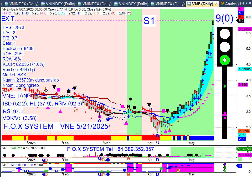Click the 3.865 magenta price label
The width and height of the screenshot is (252, 177).
243,85
